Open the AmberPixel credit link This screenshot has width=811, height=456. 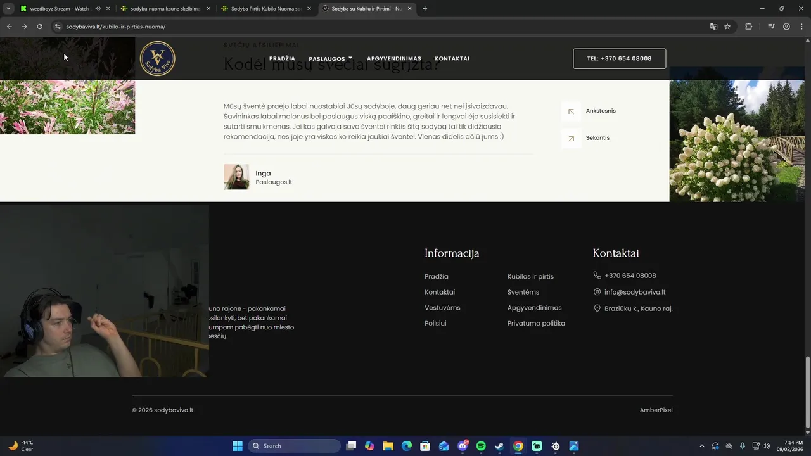coord(656,410)
